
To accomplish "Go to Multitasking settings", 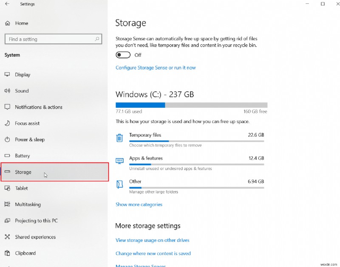I will click(28, 205).
